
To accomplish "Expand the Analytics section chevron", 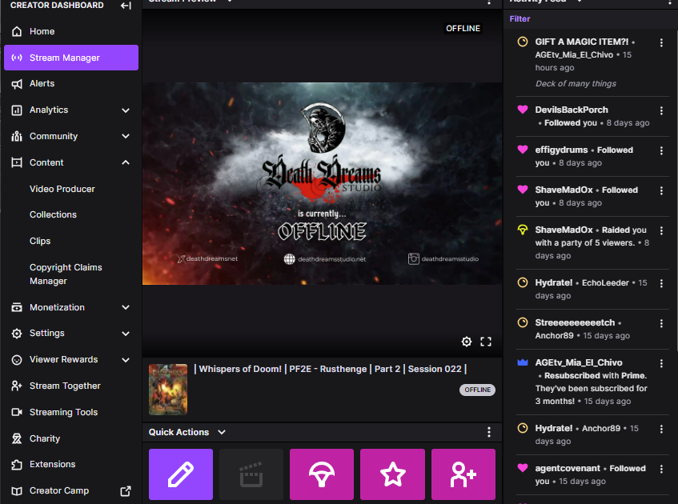I will pos(126,110).
